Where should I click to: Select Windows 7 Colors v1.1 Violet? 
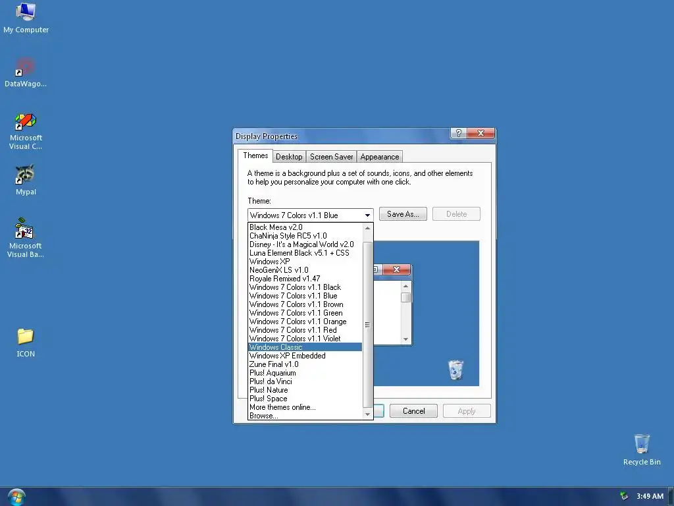(x=305, y=339)
